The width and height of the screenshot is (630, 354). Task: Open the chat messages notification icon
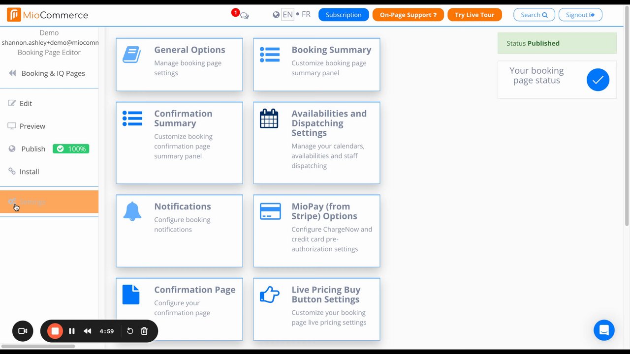click(x=244, y=15)
